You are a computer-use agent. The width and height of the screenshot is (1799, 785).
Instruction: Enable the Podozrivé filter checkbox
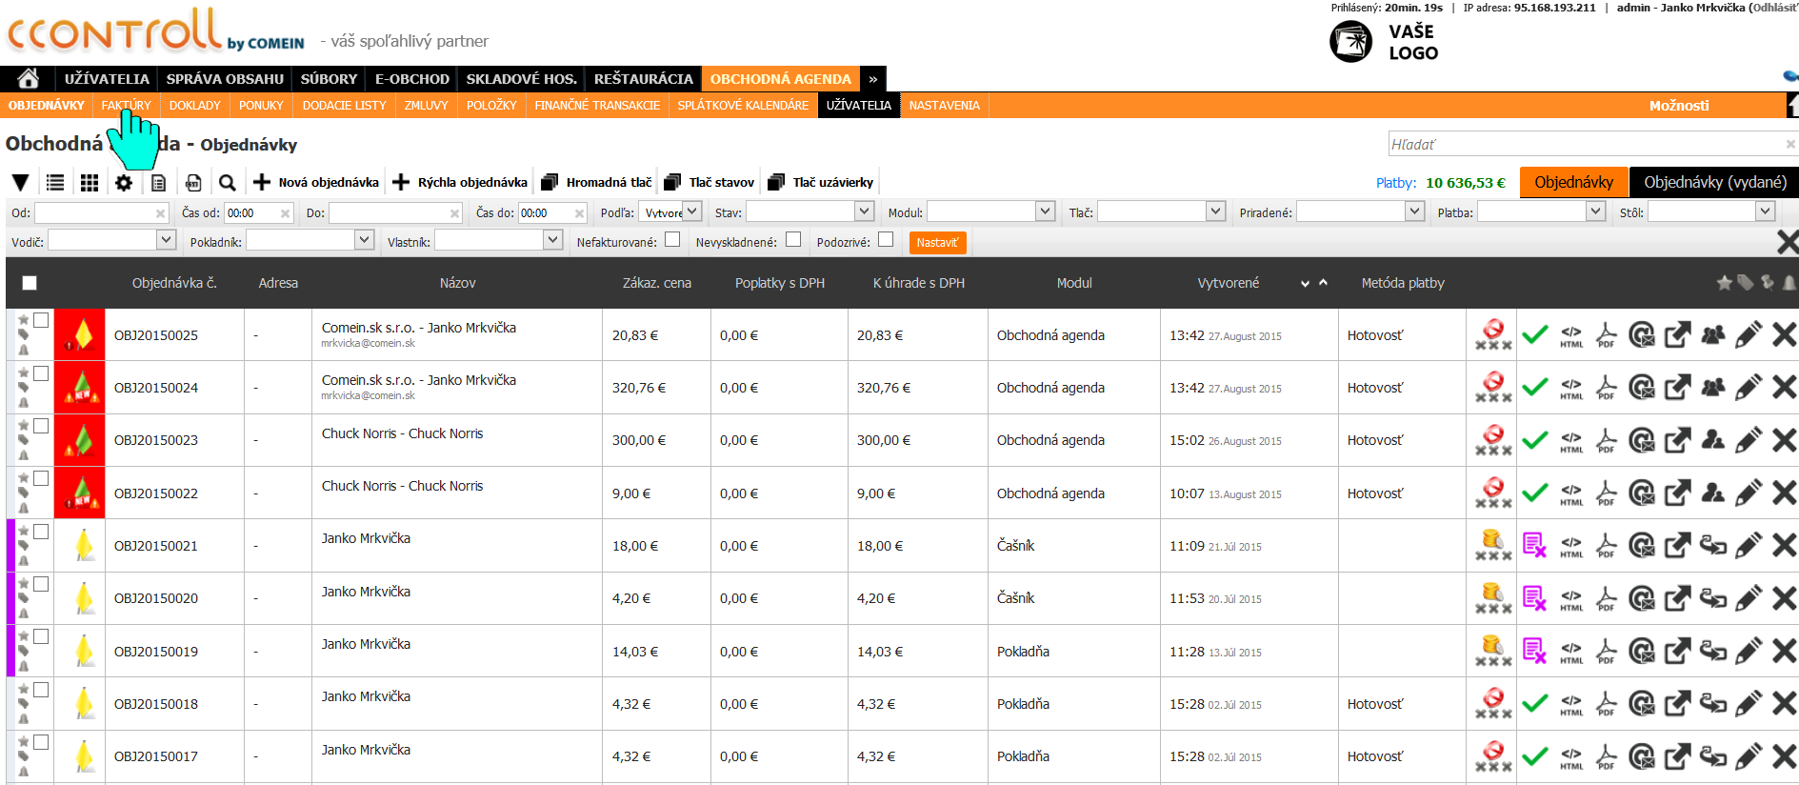(886, 240)
